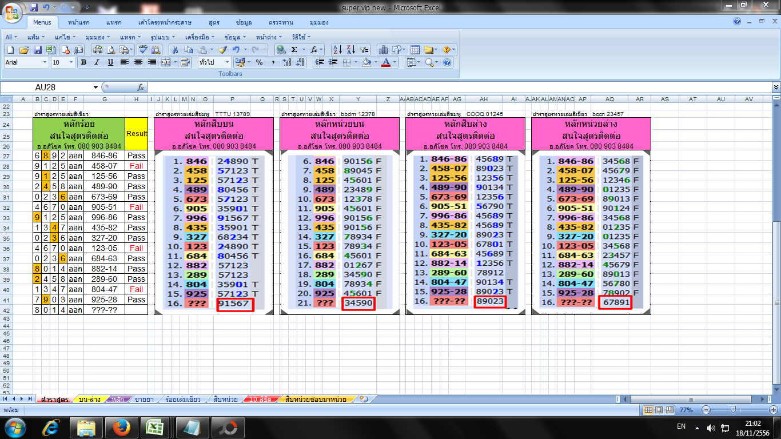
Task: Zoom in with the plus button
Action: [x=774, y=410]
